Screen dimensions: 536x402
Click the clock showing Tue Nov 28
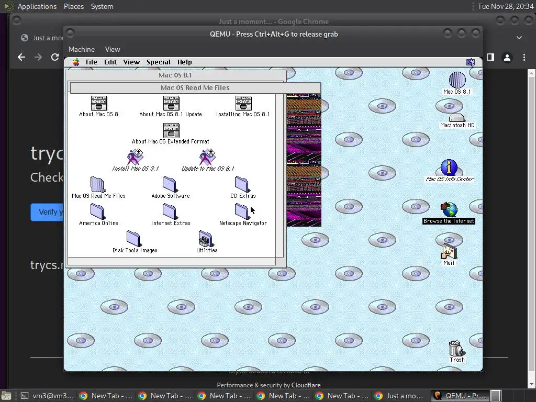(506, 6)
